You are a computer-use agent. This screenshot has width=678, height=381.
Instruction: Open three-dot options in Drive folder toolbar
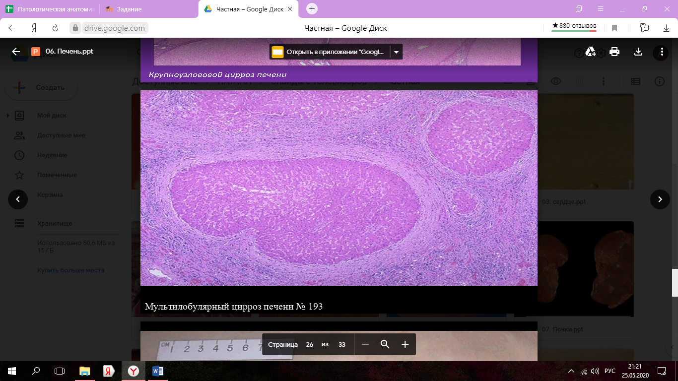point(604,81)
